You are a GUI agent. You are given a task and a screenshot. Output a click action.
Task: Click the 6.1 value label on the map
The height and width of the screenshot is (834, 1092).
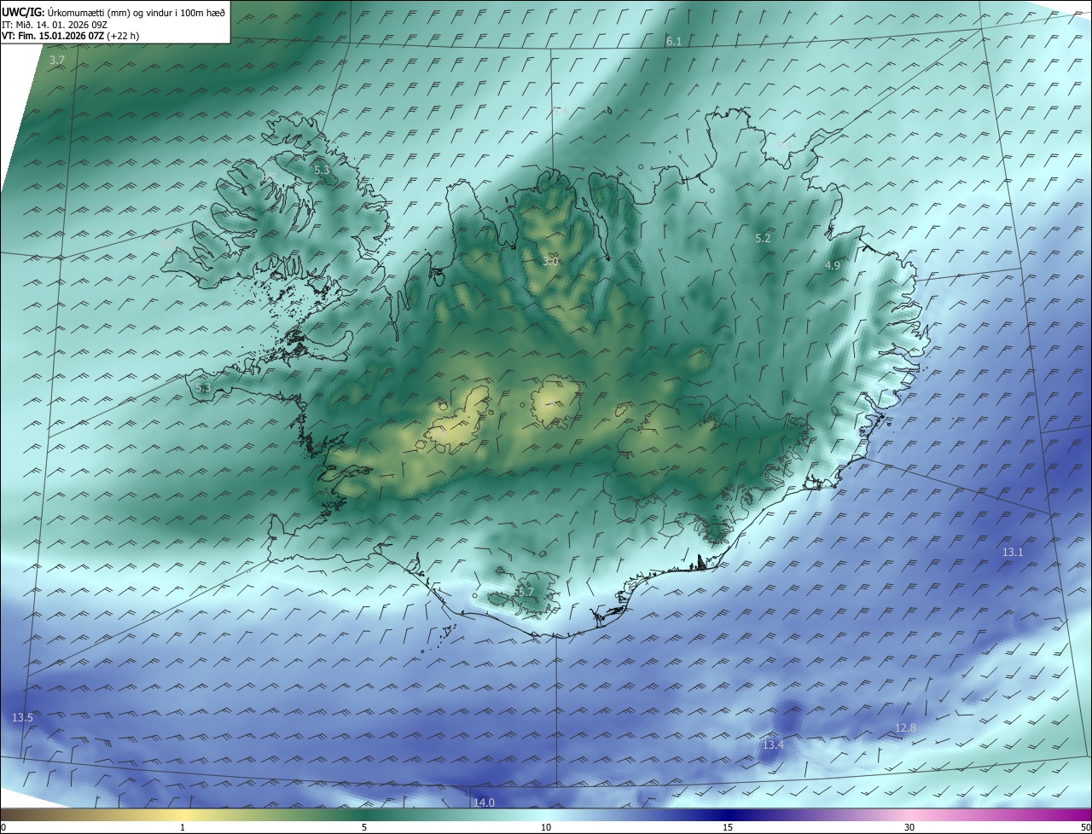pyautogui.click(x=674, y=41)
